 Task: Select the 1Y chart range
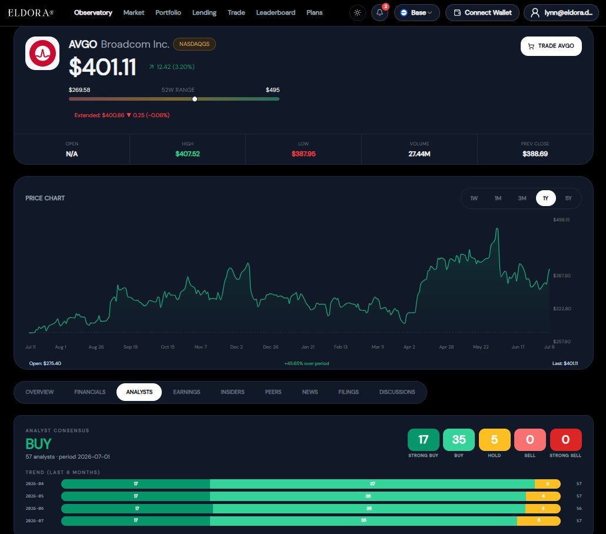[546, 198]
